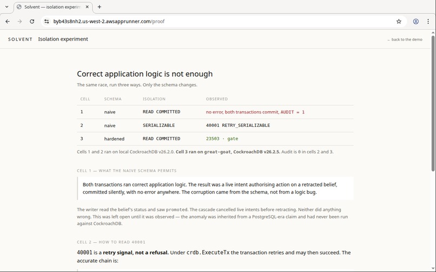Screen dimensions: 436x272
Task: Click the green '23503 · gate' cell
Action: click(x=222, y=139)
